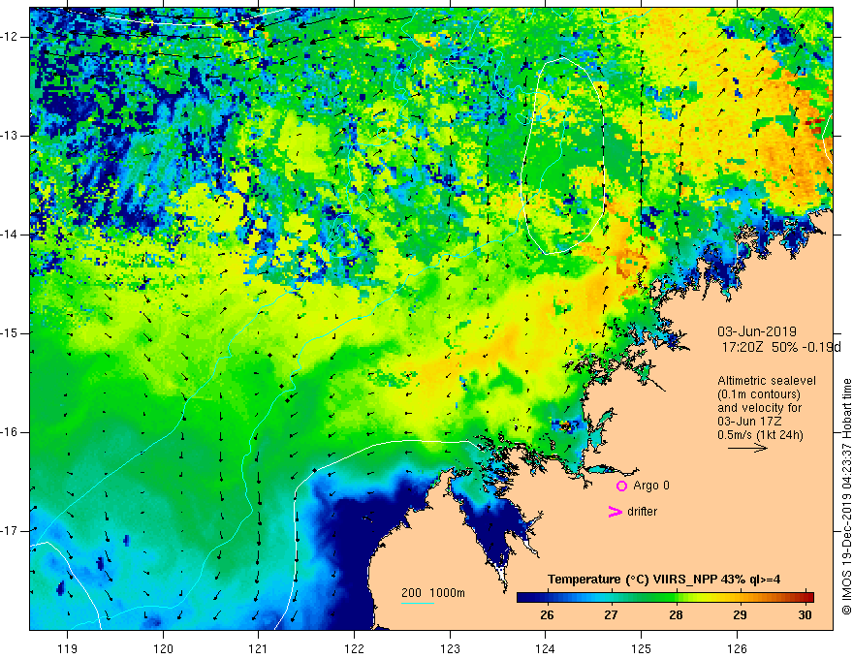The height and width of the screenshot is (659, 853).
Task: Click the longitude axis label 122
Action: [x=354, y=648]
